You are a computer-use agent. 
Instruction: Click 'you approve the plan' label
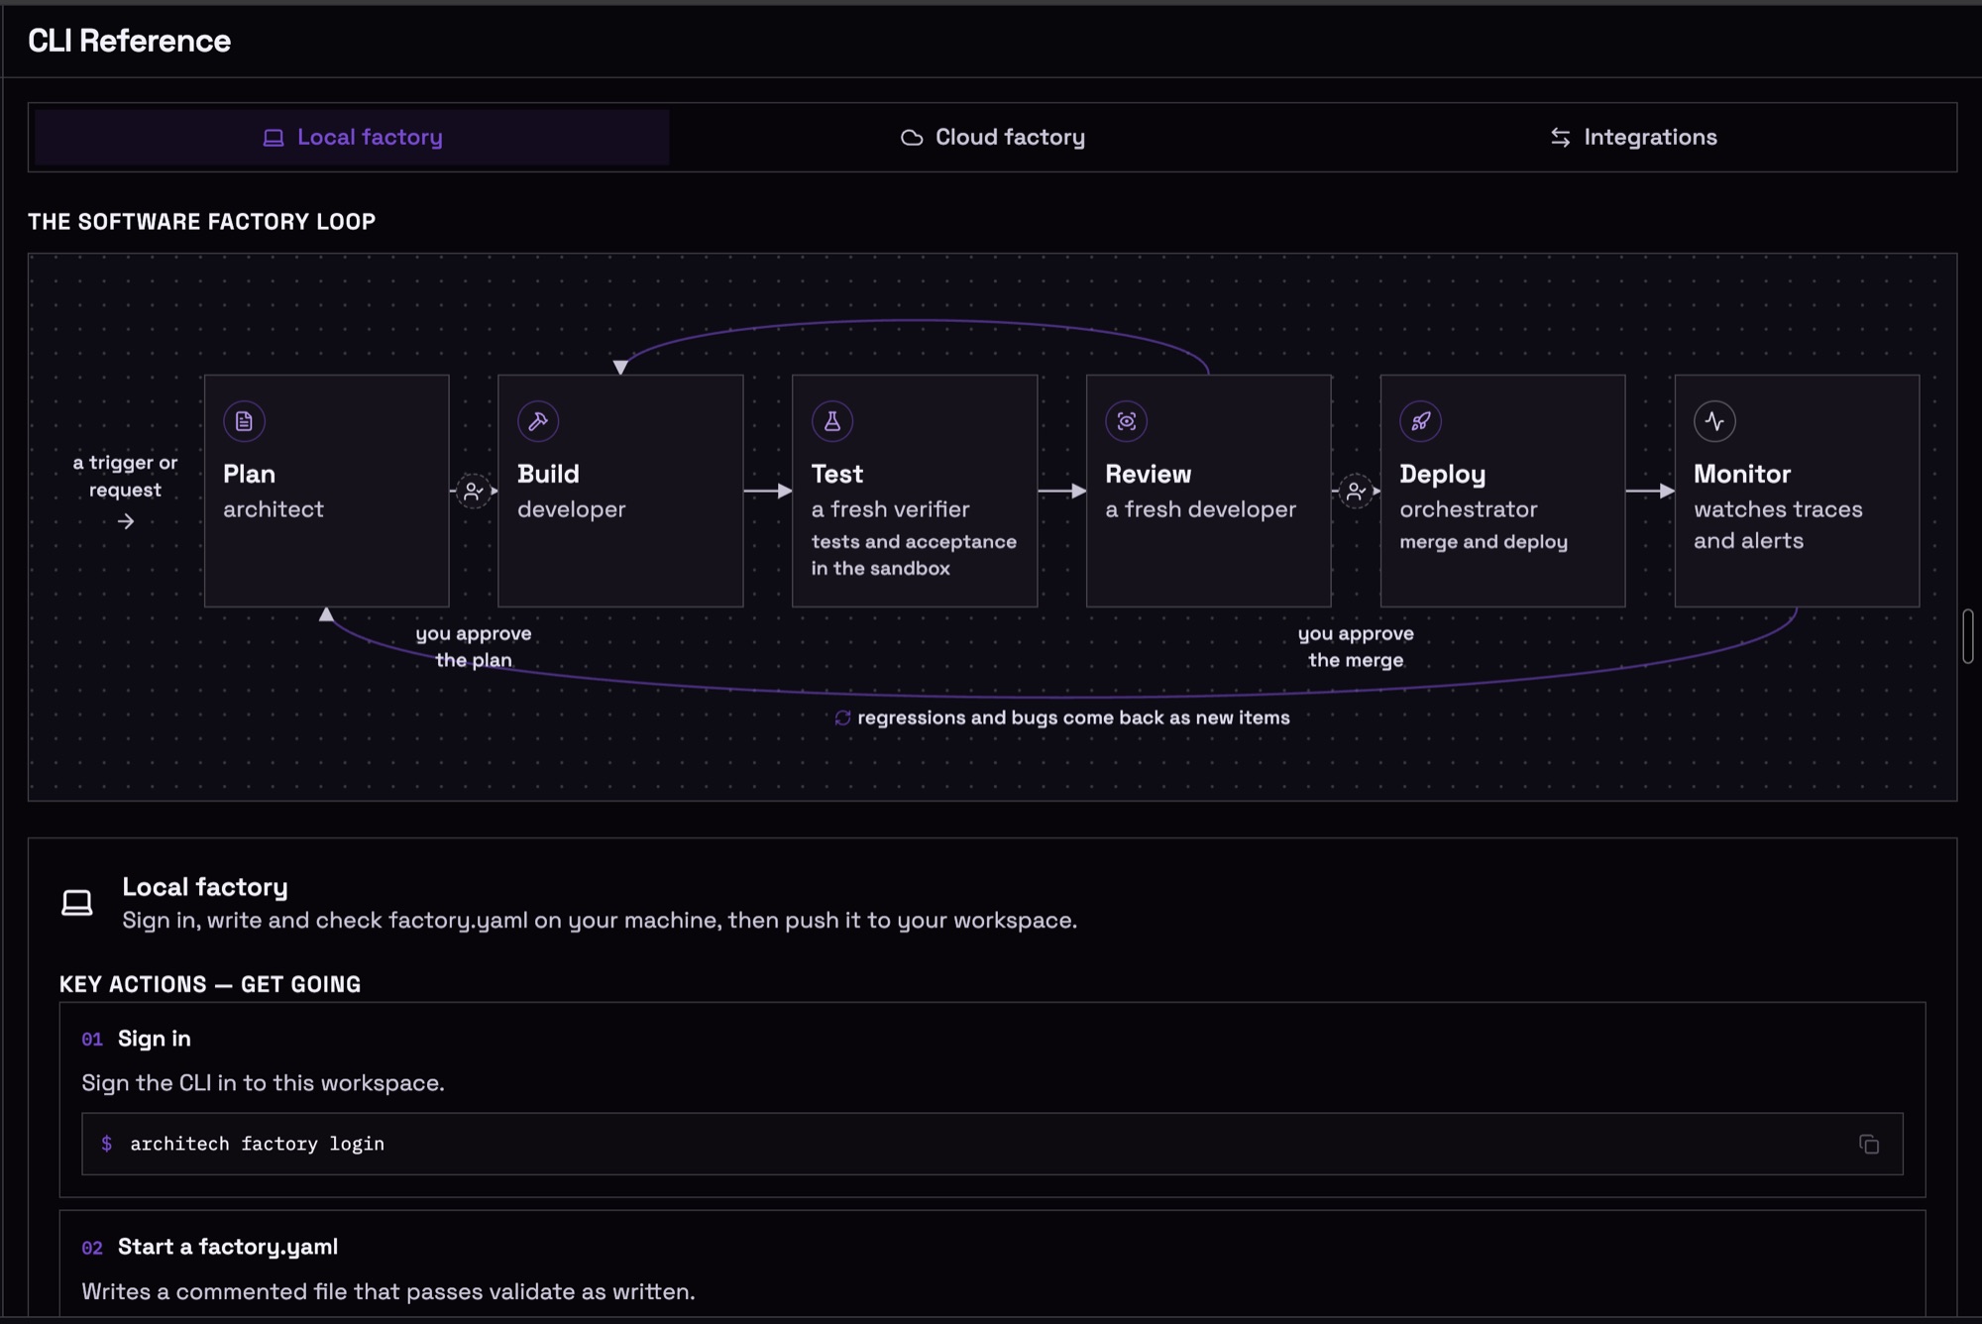coord(474,646)
